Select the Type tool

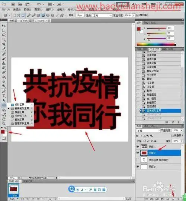tap(4, 96)
